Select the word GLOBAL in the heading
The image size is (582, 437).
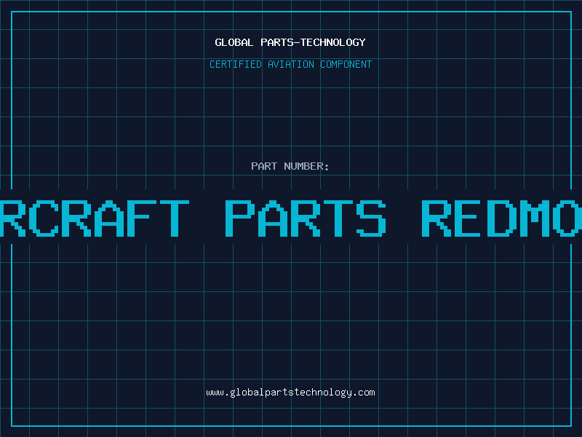click(234, 42)
